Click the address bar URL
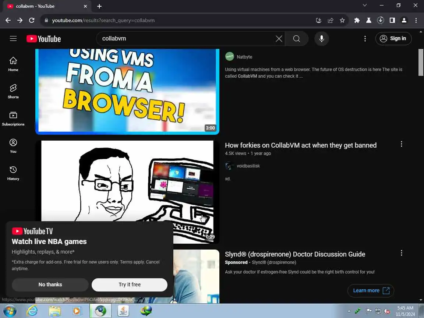Image resolution: width=424 pixels, height=318 pixels. pos(103,21)
